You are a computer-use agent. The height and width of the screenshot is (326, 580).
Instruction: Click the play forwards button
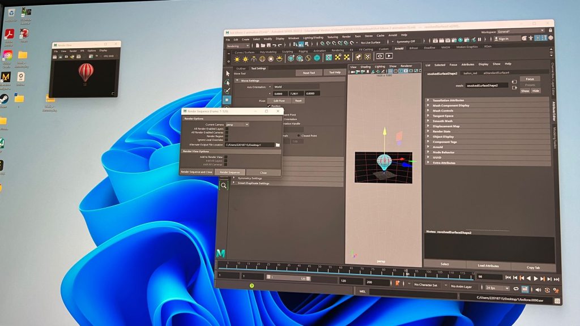pyautogui.click(x=536, y=278)
